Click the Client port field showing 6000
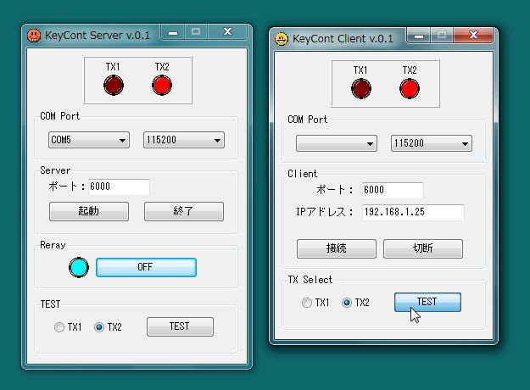The height and width of the screenshot is (390, 530). pos(393,190)
